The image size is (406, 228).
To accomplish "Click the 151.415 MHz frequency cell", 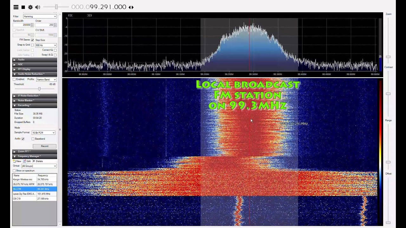I will click(47, 194).
